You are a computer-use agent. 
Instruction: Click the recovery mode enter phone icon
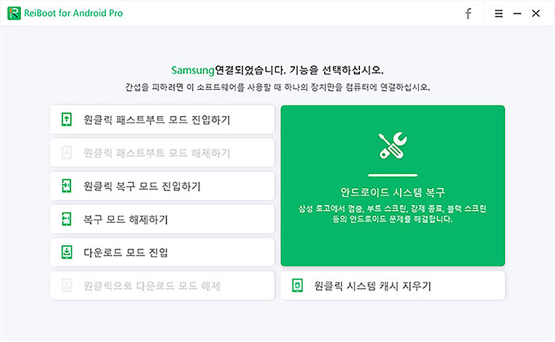[67, 186]
